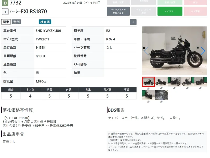
Task: Click the 落札価格帯情報 heading
Action: tap(18, 110)
